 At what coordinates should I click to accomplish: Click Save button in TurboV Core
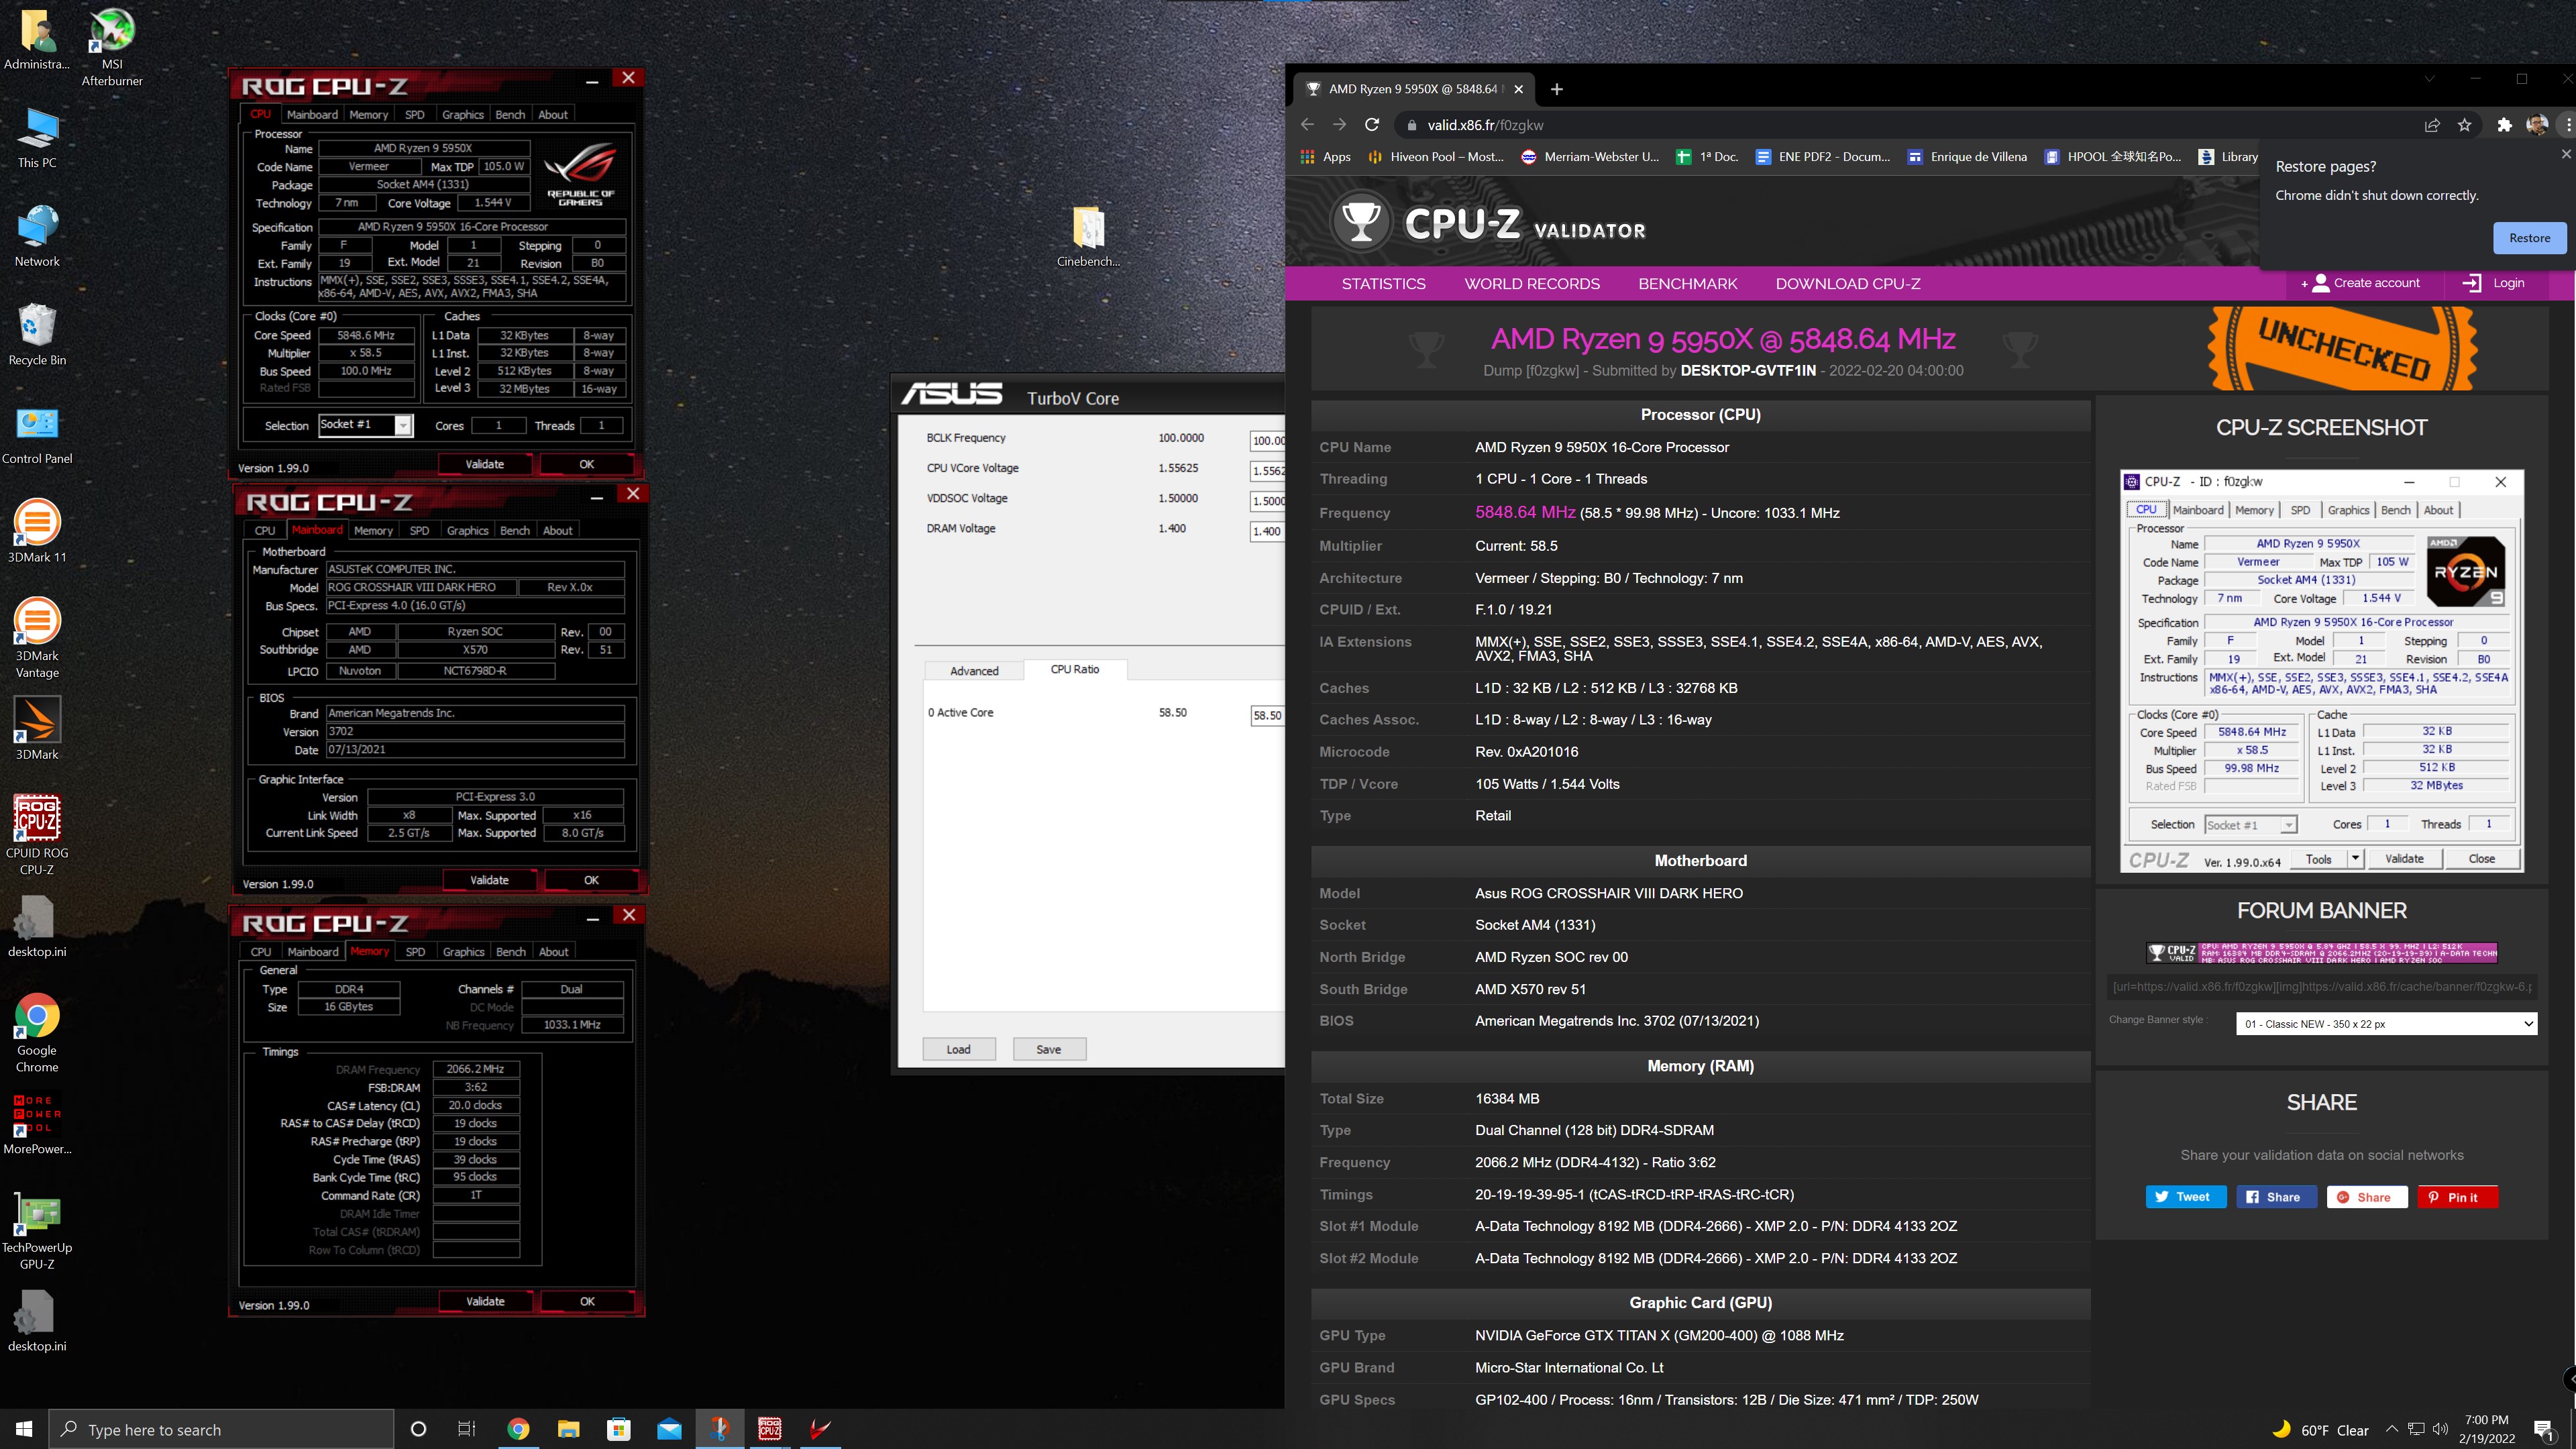point(1049,1049)
